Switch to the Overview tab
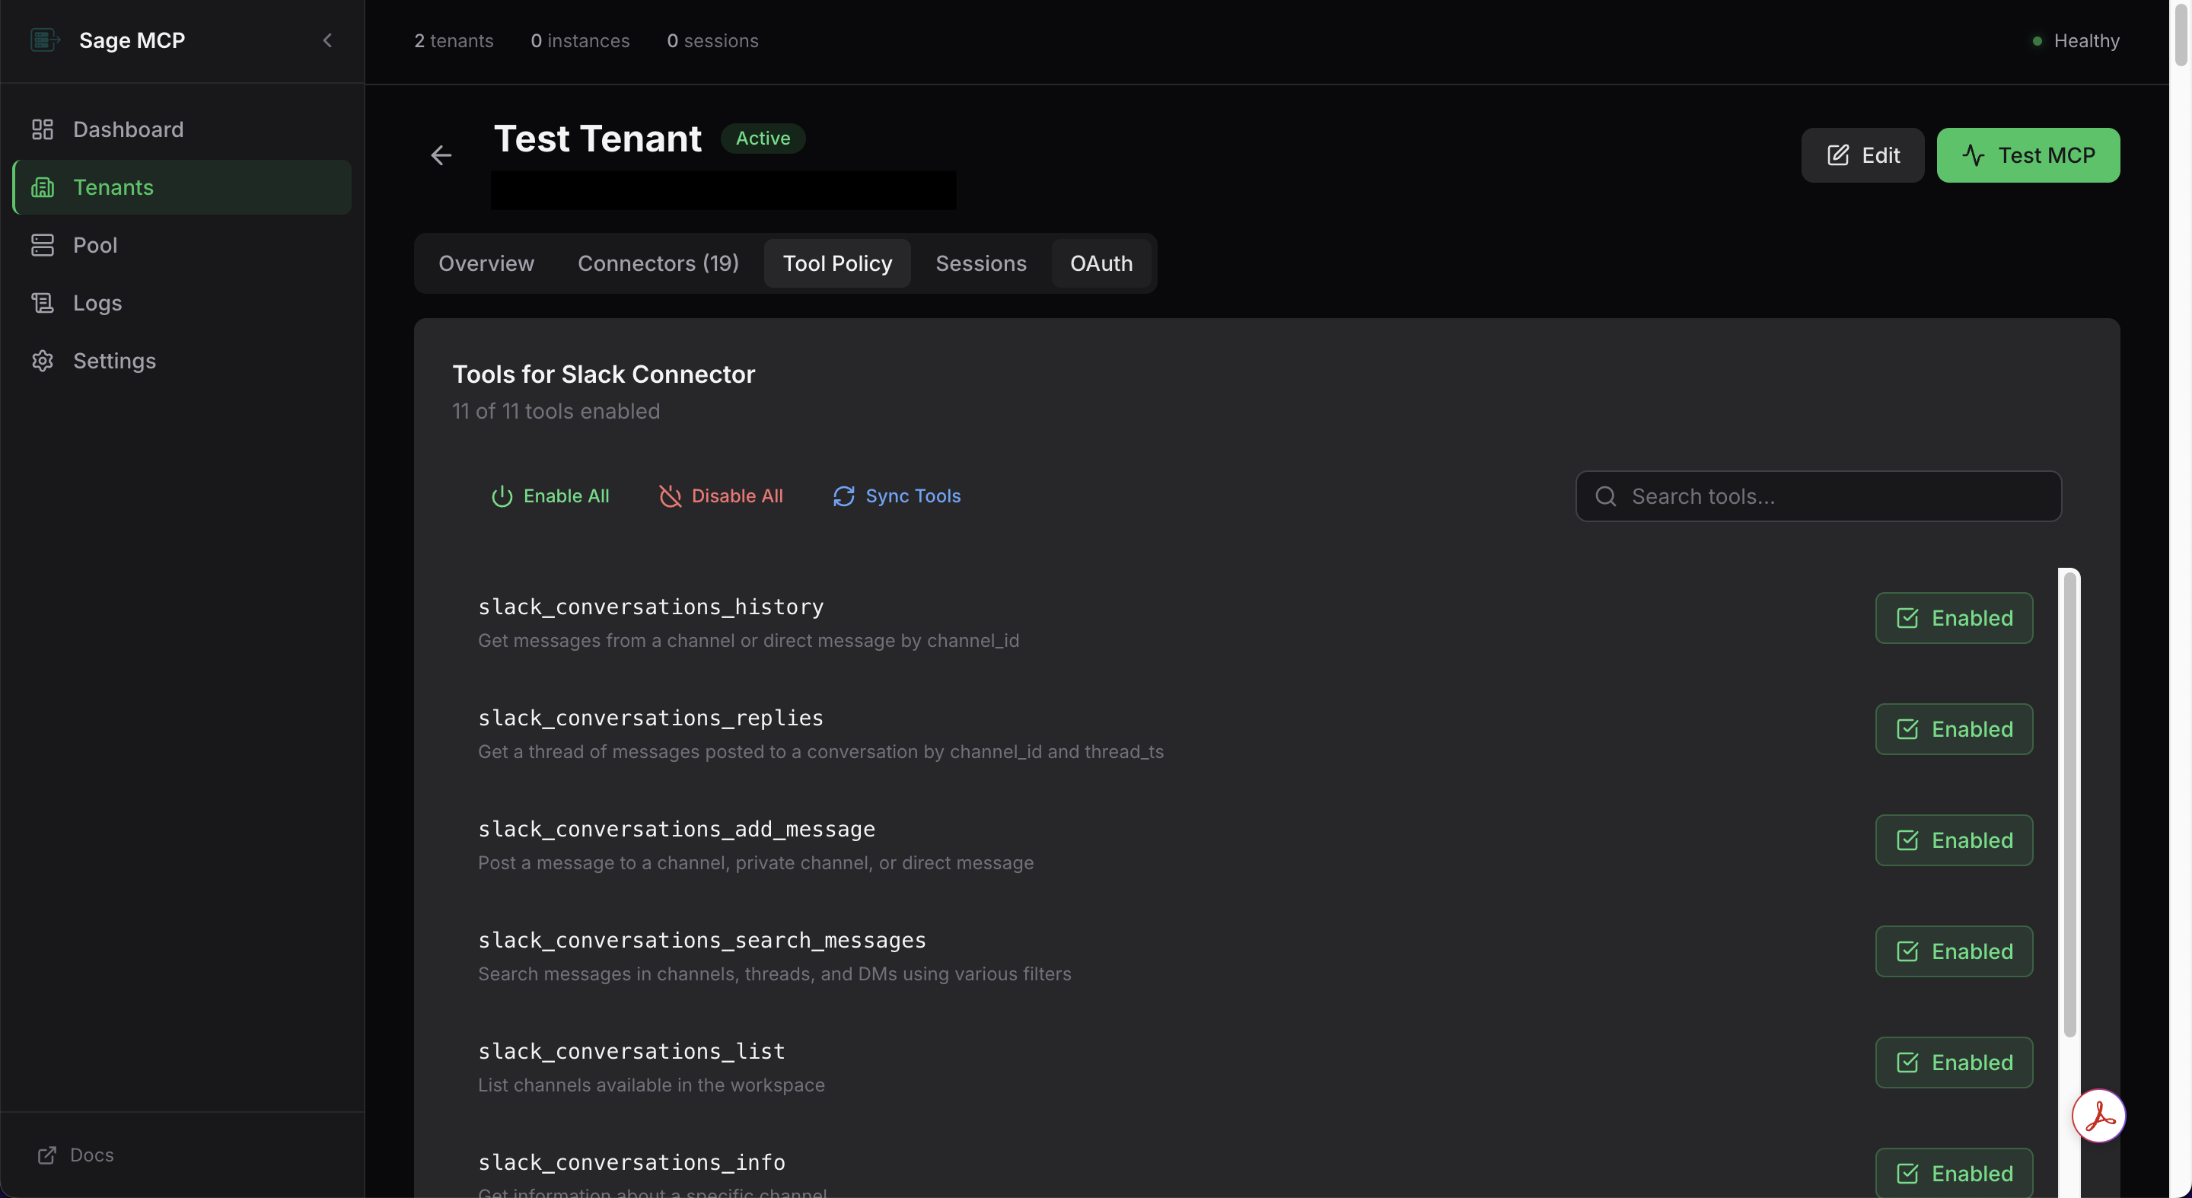 pos(486,263)
